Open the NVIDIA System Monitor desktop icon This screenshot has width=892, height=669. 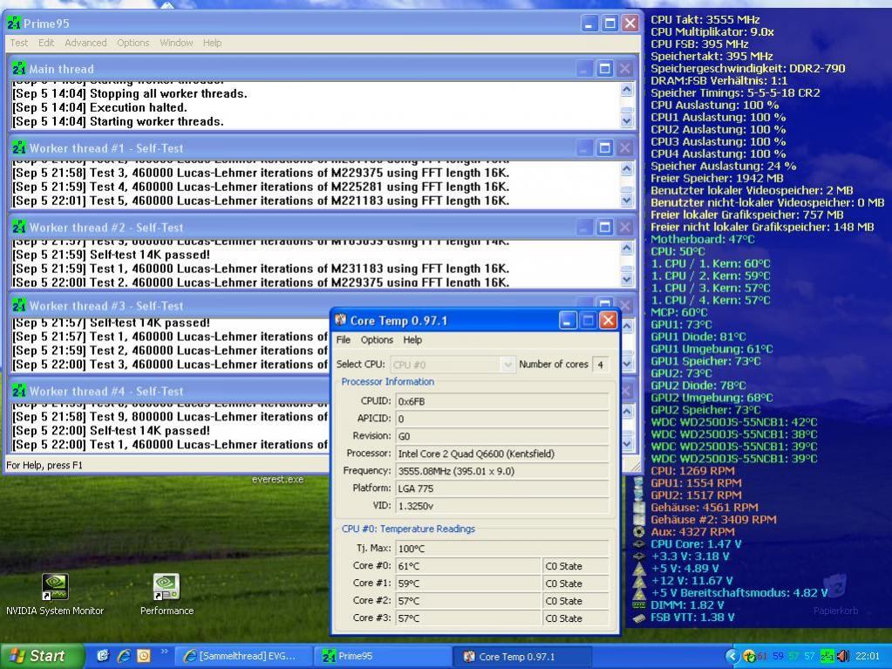(55, 587)
